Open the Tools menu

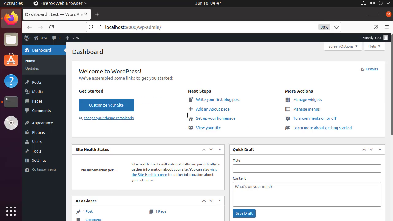[x=44, y=151]
